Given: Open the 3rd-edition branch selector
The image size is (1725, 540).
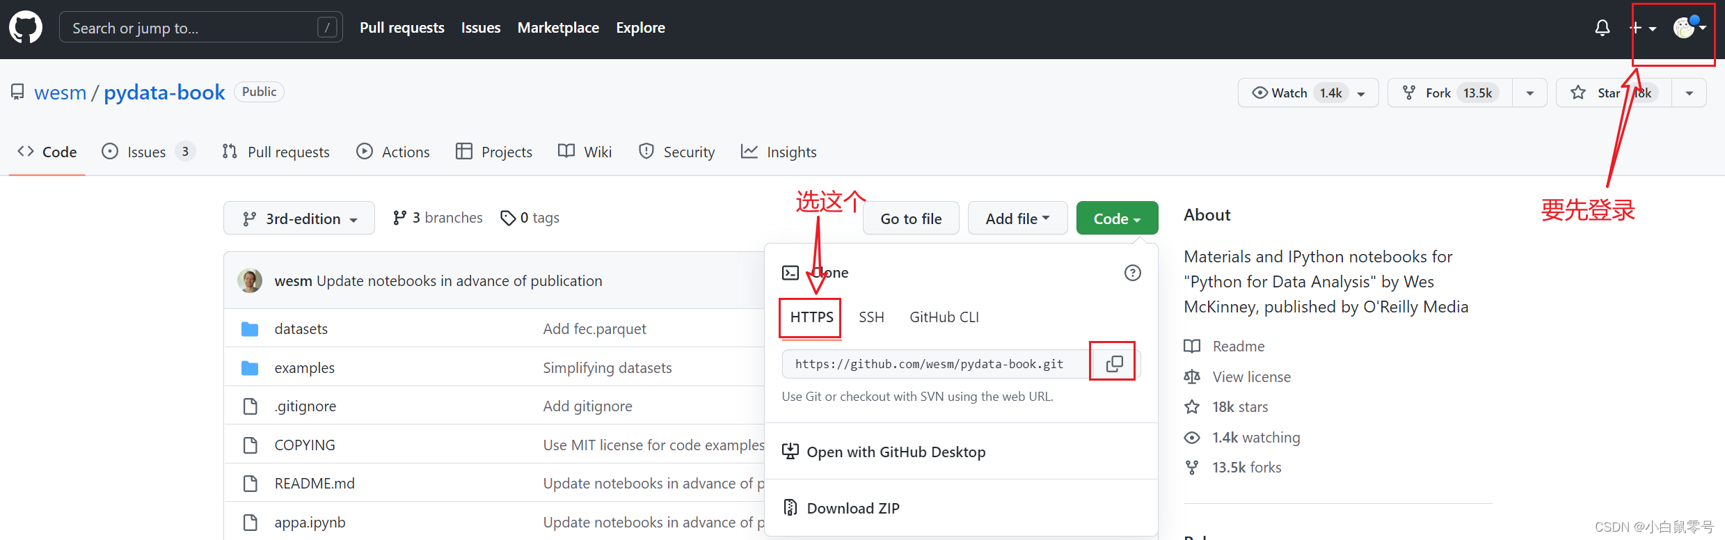Looking at the screenshot, I should tap(299, 219).
